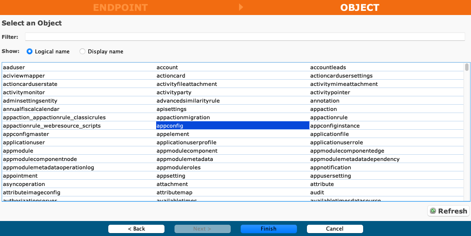This screenshot has height=236, width=471.
Task: Select the appconfig object
Action: pyautogui.click(x=170, y=126)
